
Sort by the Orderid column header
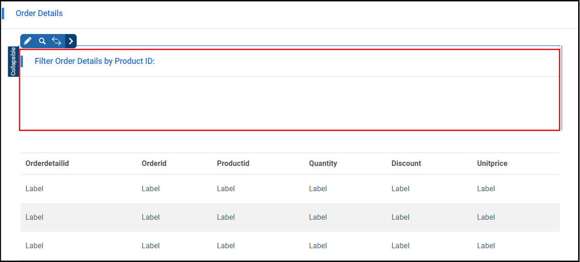click(154, 163)
